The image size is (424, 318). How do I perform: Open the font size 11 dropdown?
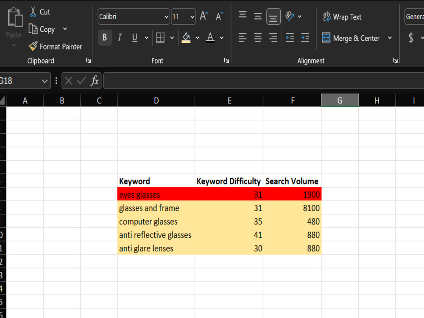pos(192,17)
